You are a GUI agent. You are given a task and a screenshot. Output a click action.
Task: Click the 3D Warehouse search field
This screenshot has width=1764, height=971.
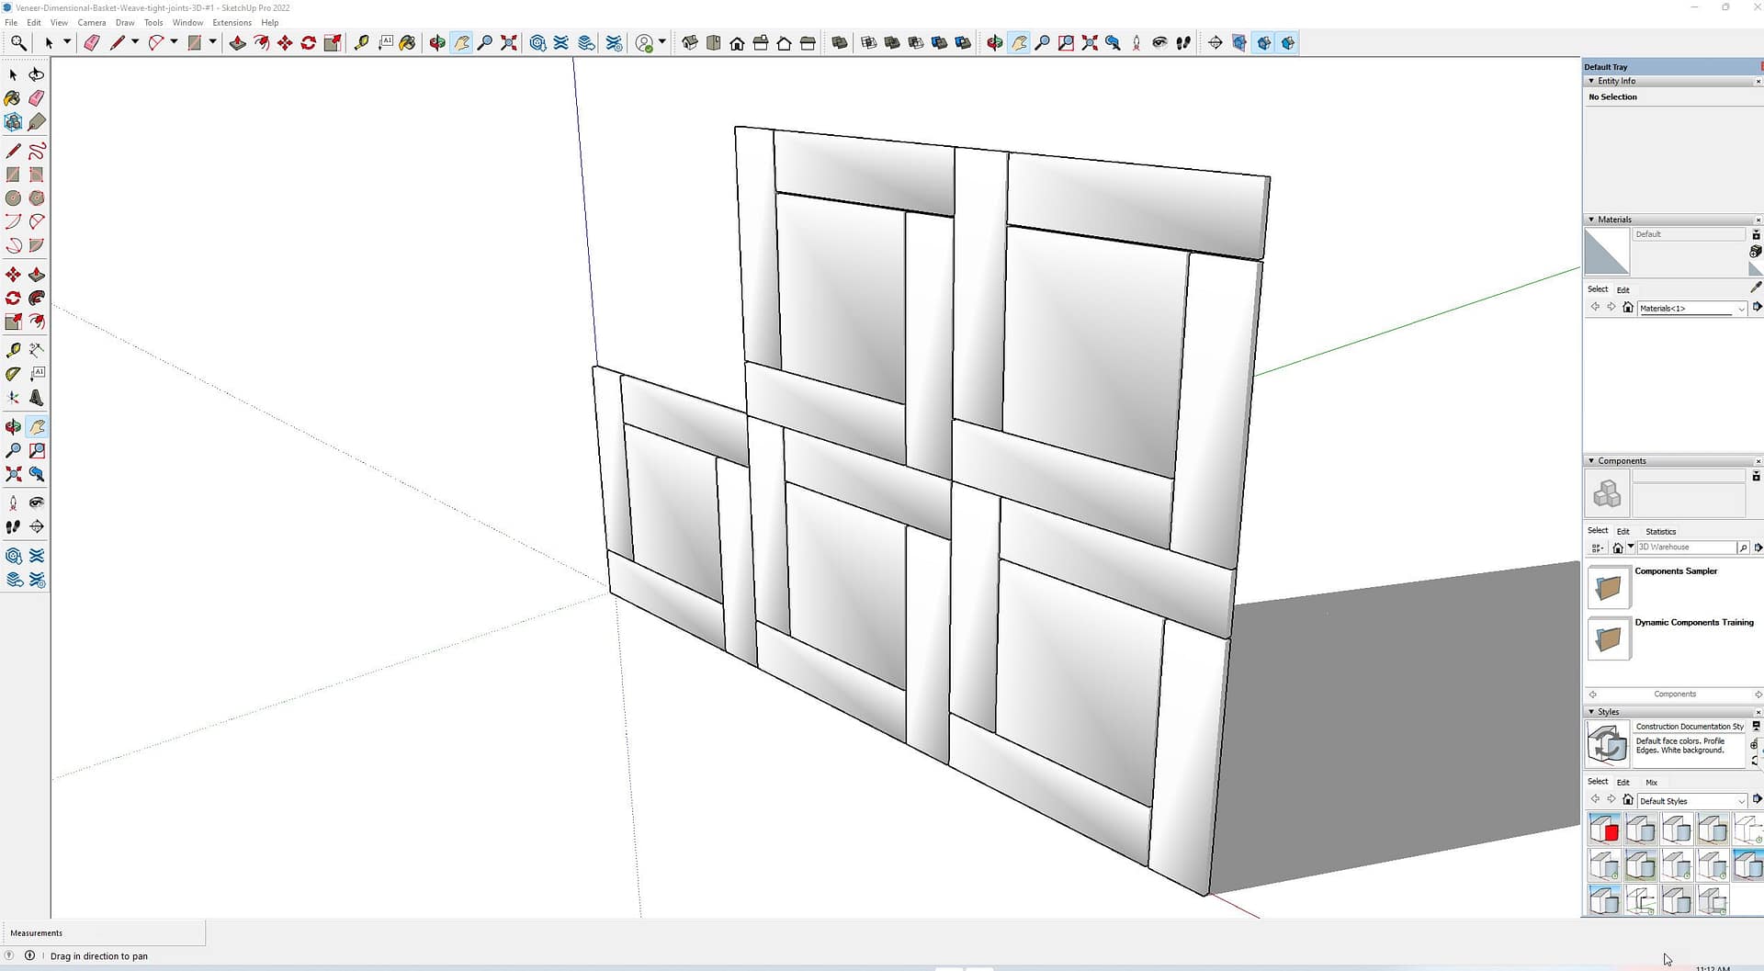click(1685, 548)
